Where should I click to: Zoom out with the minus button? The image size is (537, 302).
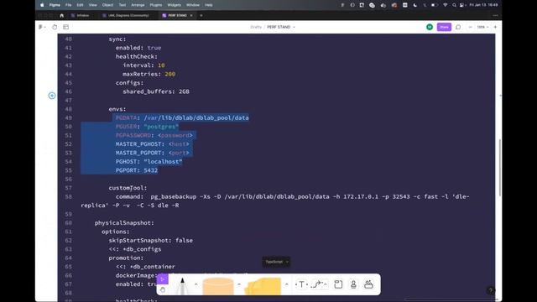(470, 27)
